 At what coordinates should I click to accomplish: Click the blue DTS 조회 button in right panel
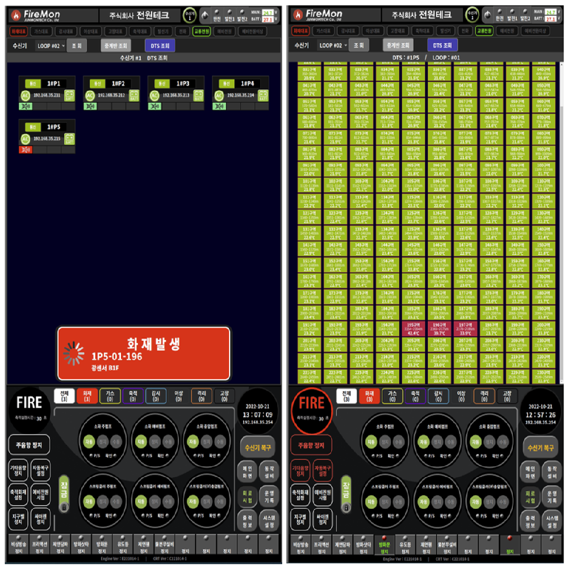click(443, 45)
